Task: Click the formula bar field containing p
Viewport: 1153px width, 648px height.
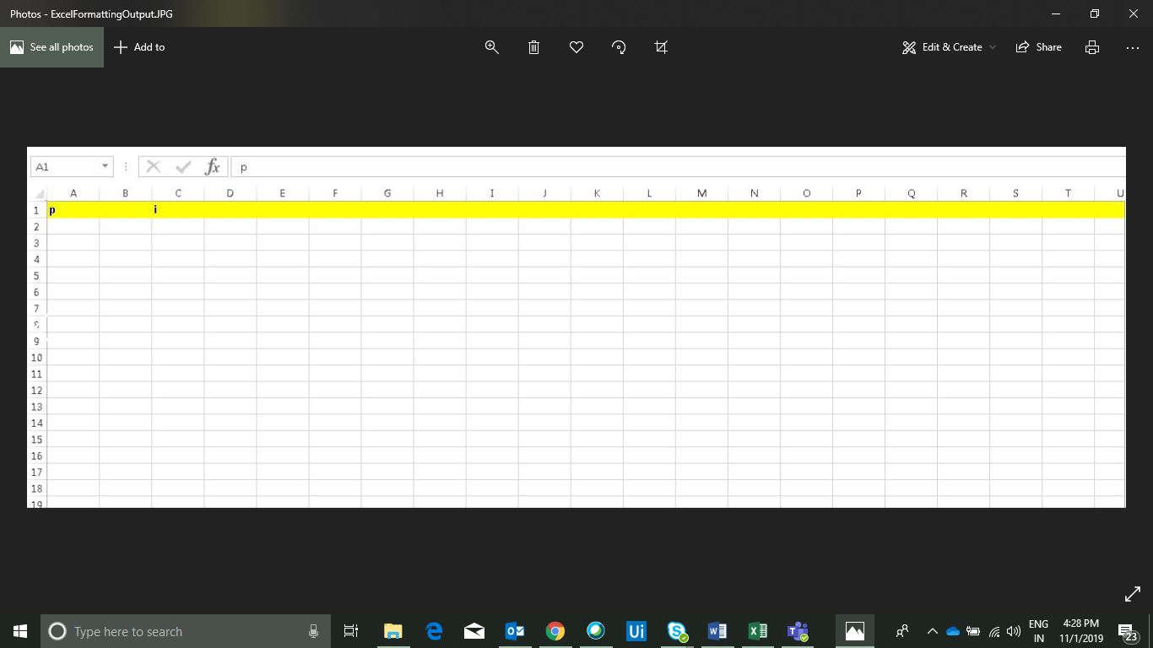Action: 678,167
